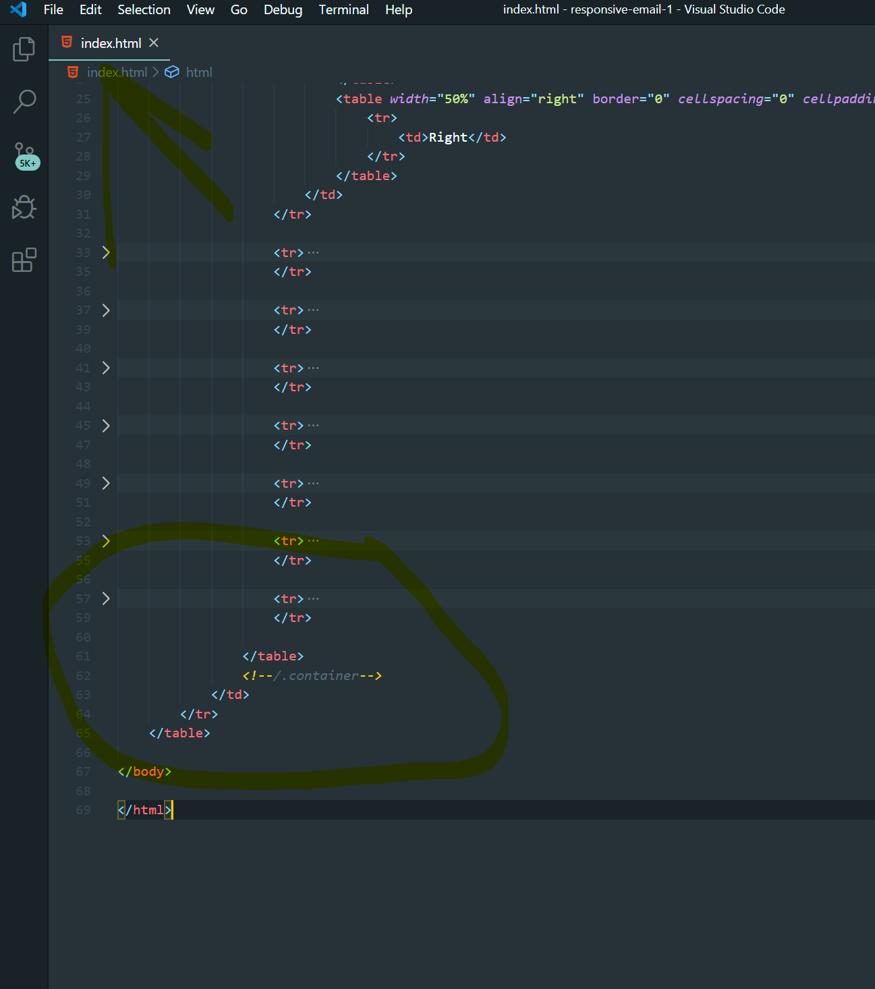Screen dimensions: 875x989
Task: Close the index.html editor tab
Action: pyautogui.click(x=154, y=43)
